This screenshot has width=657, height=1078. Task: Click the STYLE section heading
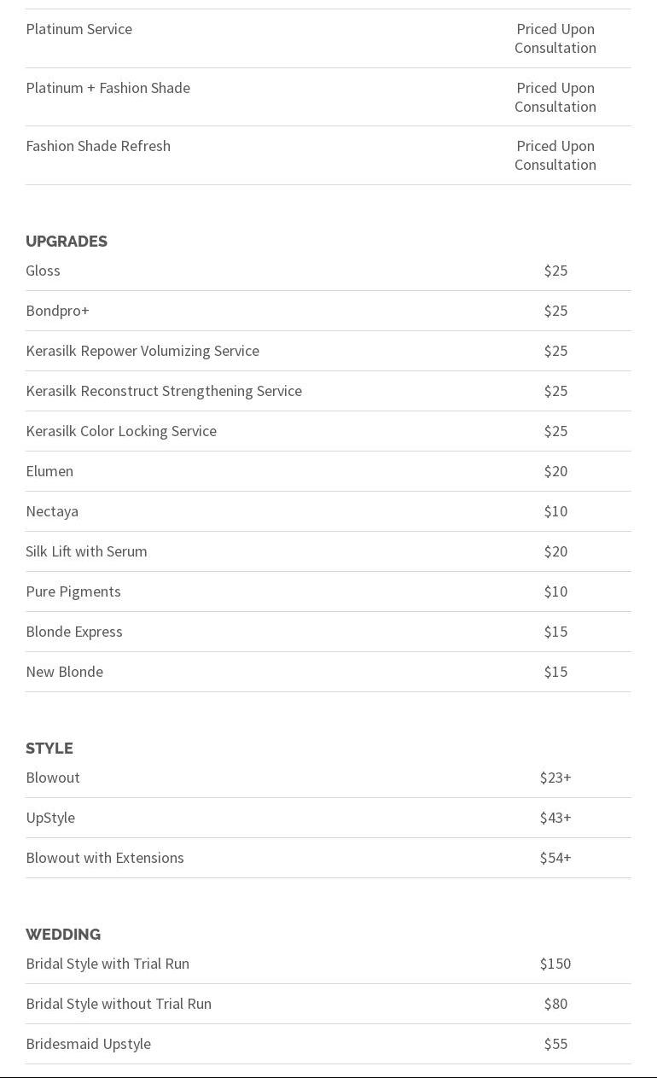pos(49,749)
